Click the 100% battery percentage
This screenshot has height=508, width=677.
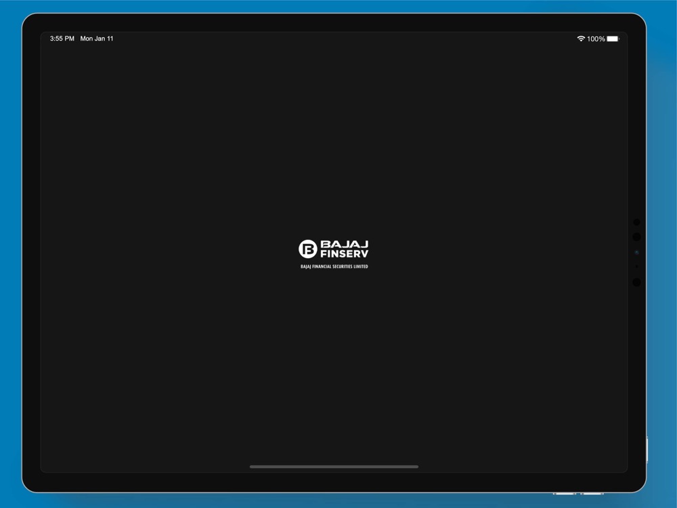point(596,39)
